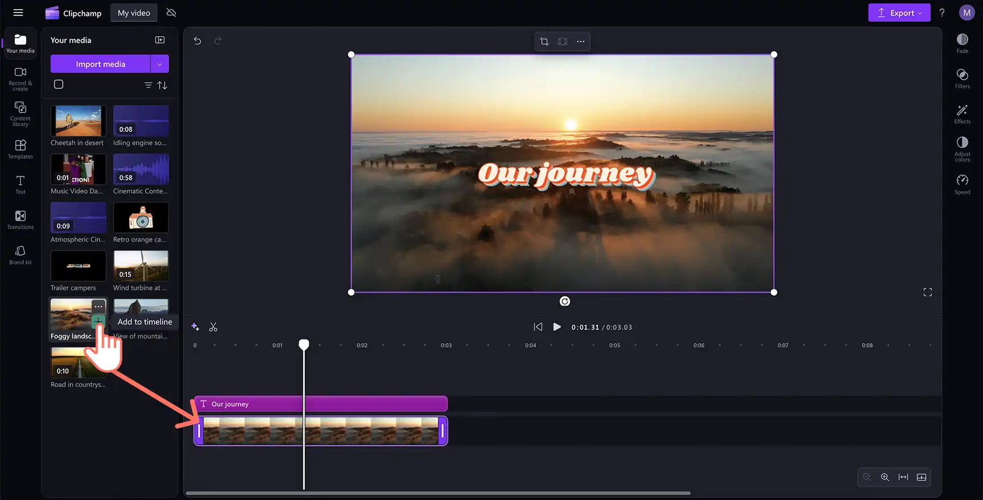The height and width of the screenshot is (500, 983).
Task: Open the Content library tab
Action: pos(20,114)
